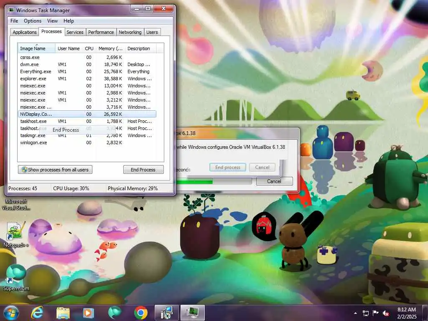Open the Help menu in Task Manager
428x321 pixels.
pos(69,21)
